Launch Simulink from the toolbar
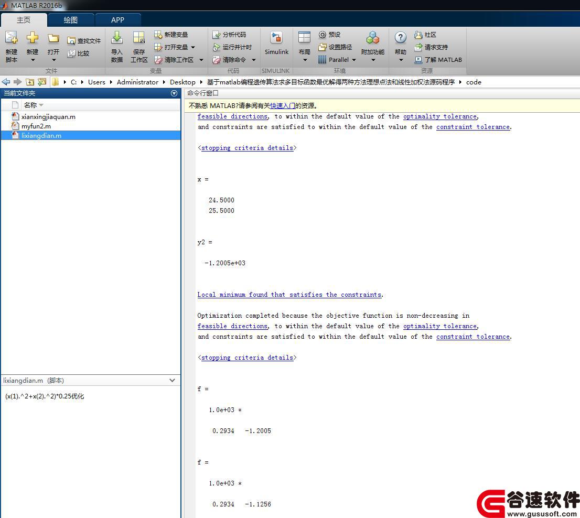The width and height of the screenshot is (580, 518). click(276, 44)
